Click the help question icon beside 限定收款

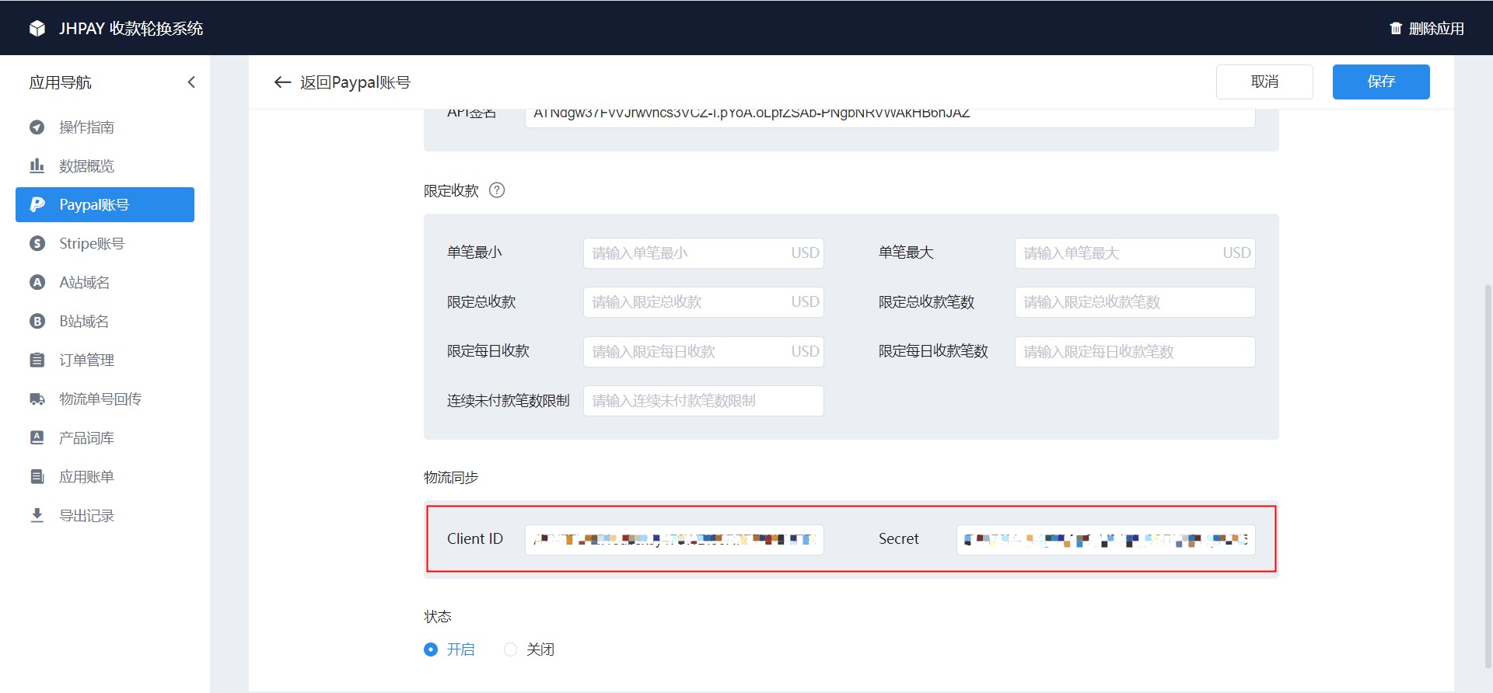pyautogui.click(x=497, y=190)
